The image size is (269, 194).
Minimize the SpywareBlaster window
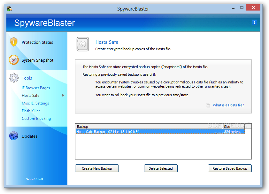233,8
